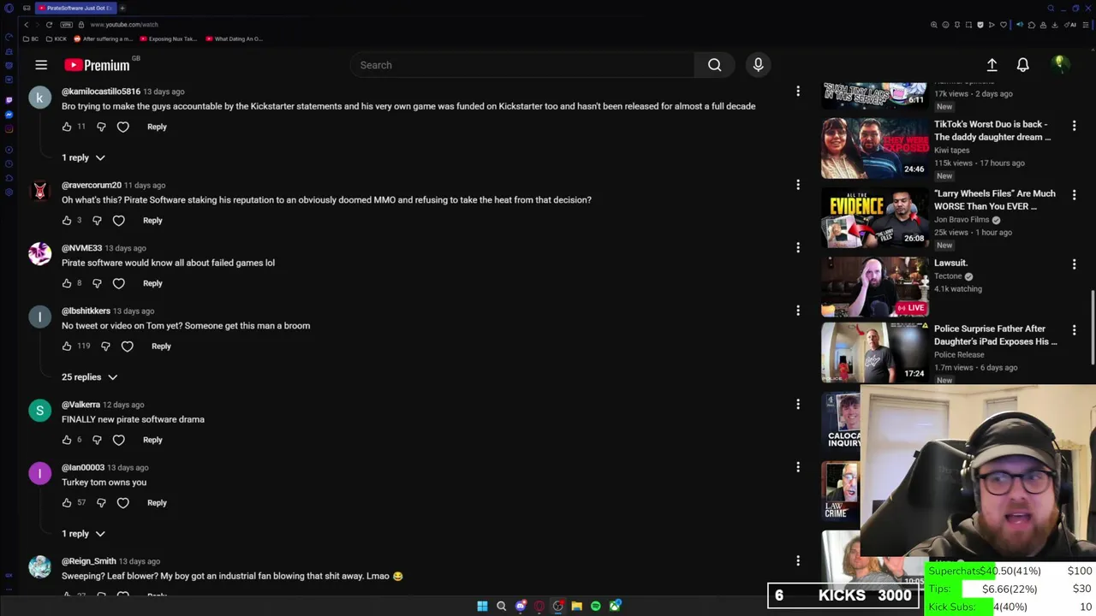Viewport: 1096px width, 616px height.
Task: Go back with the browser back arrow
Action: pyautogui.click(x=26, y=25)
